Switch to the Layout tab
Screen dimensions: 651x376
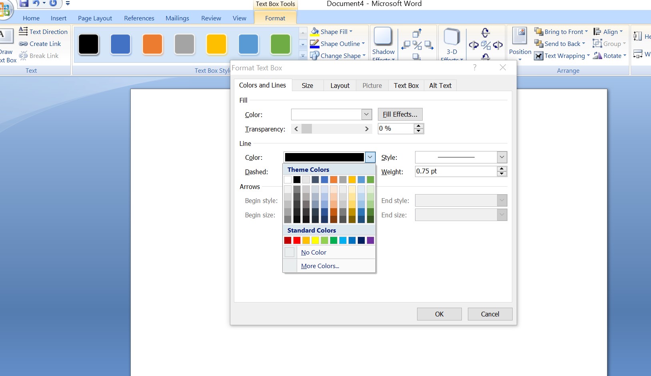pyautogui.click(x=339, y=85)
